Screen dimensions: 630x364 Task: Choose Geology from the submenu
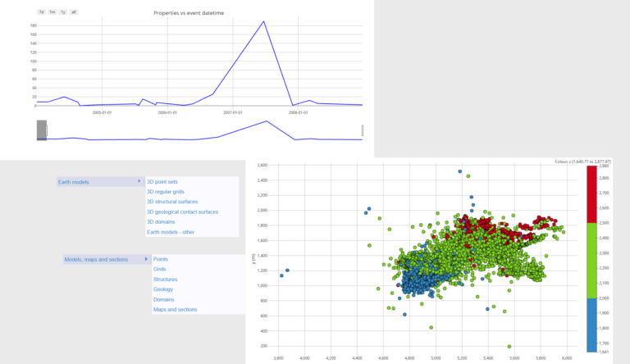164,289
